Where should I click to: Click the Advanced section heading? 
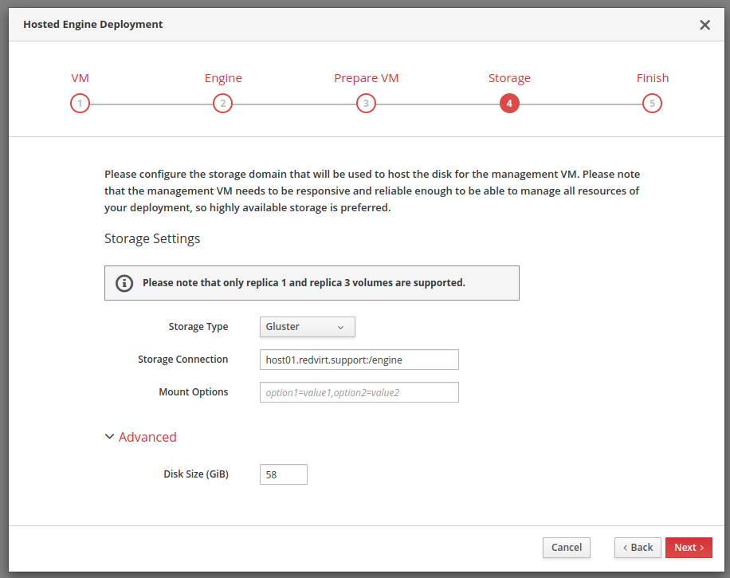147,437
